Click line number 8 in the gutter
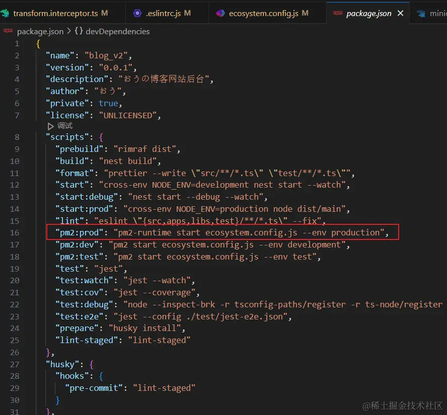 tap(17, 137)
